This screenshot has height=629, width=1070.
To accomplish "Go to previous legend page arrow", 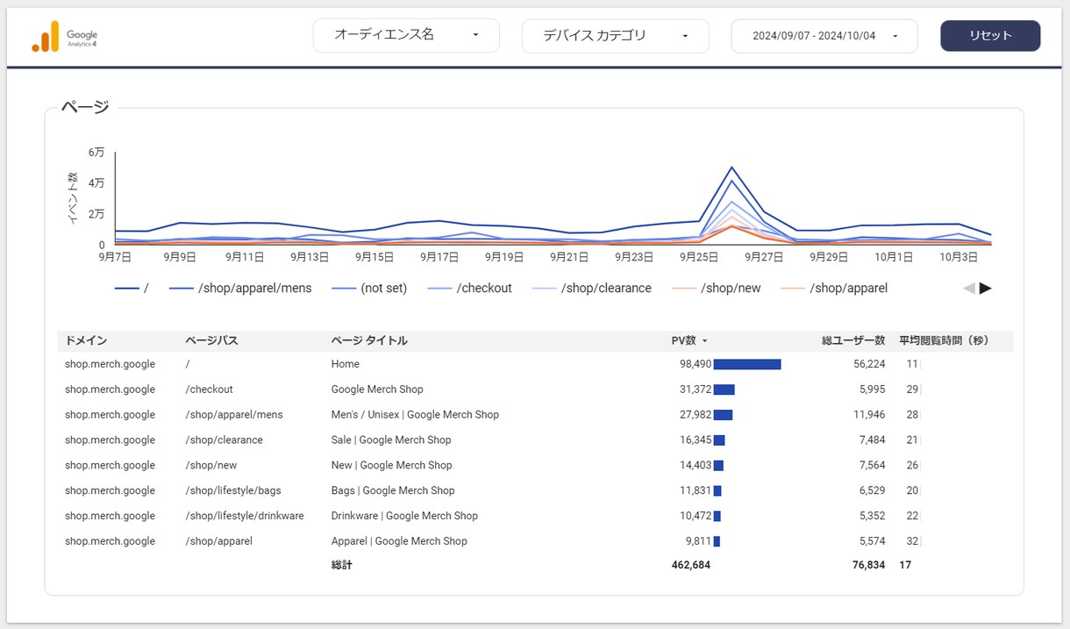I will 968,288.
